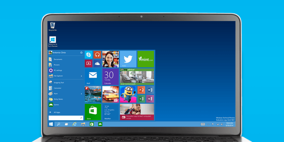
Task: Open the Games icon on taskbar
Action: coord(100,124)
